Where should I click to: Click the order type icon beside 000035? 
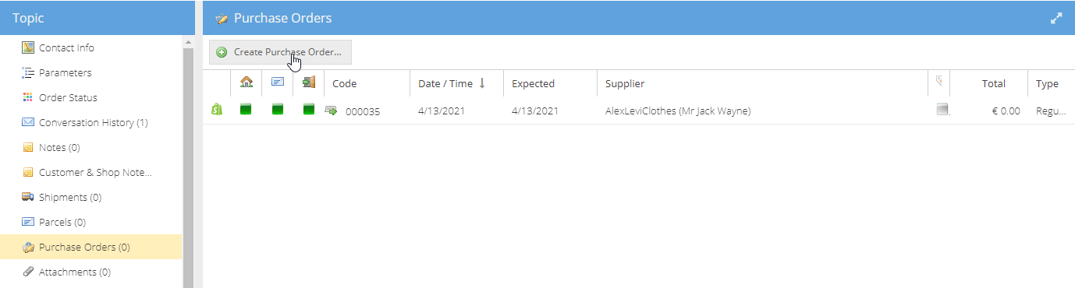click(x=331, y=111)
